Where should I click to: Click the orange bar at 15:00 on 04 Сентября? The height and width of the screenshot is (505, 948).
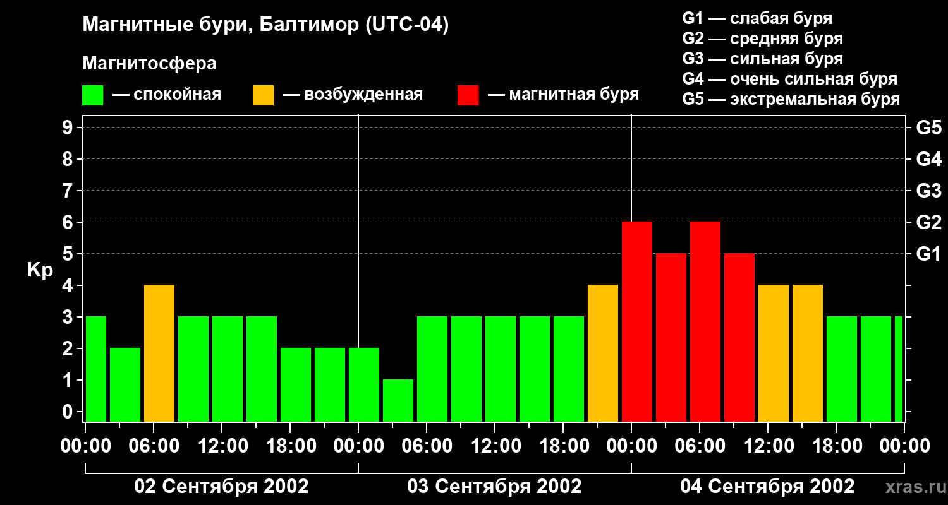click(x=808, y=353)
